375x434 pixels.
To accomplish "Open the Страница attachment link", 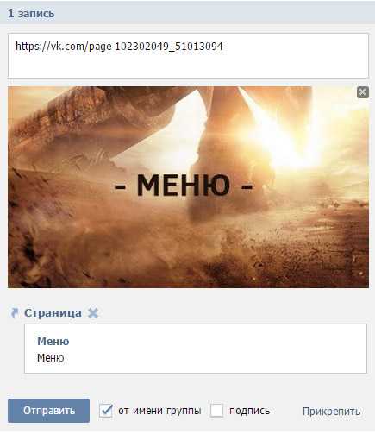I will coord(53,313).
